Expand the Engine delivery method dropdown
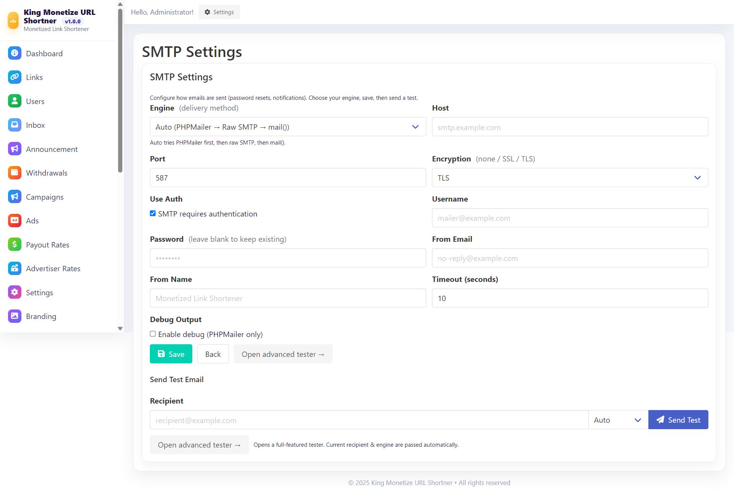 (287, 127)
